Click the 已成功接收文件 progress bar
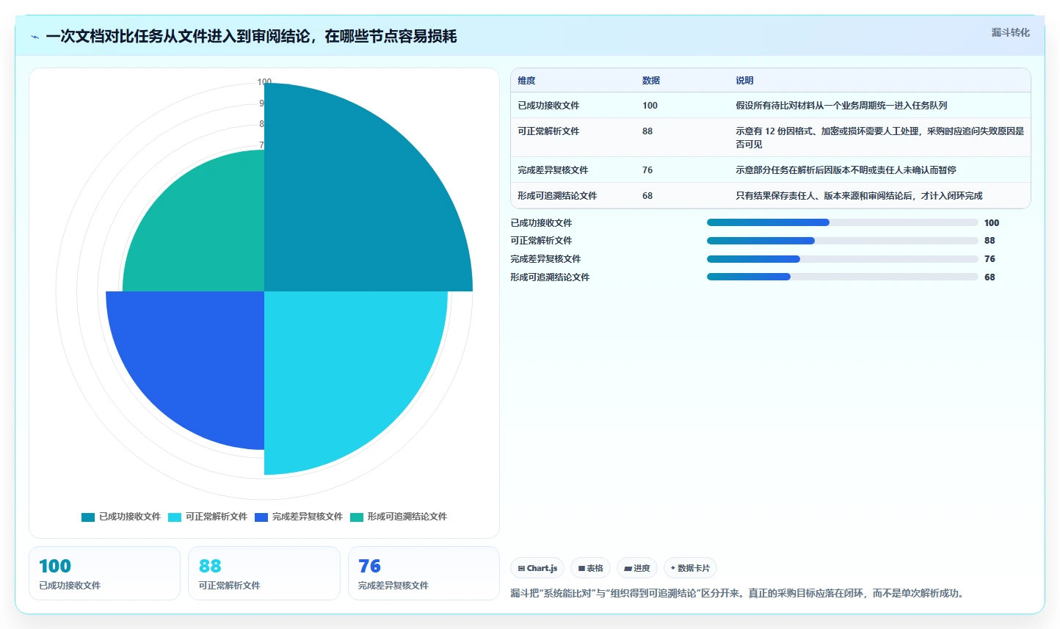Image resolution: width=1060 pixels, height=629 pixels. point(843,222)
